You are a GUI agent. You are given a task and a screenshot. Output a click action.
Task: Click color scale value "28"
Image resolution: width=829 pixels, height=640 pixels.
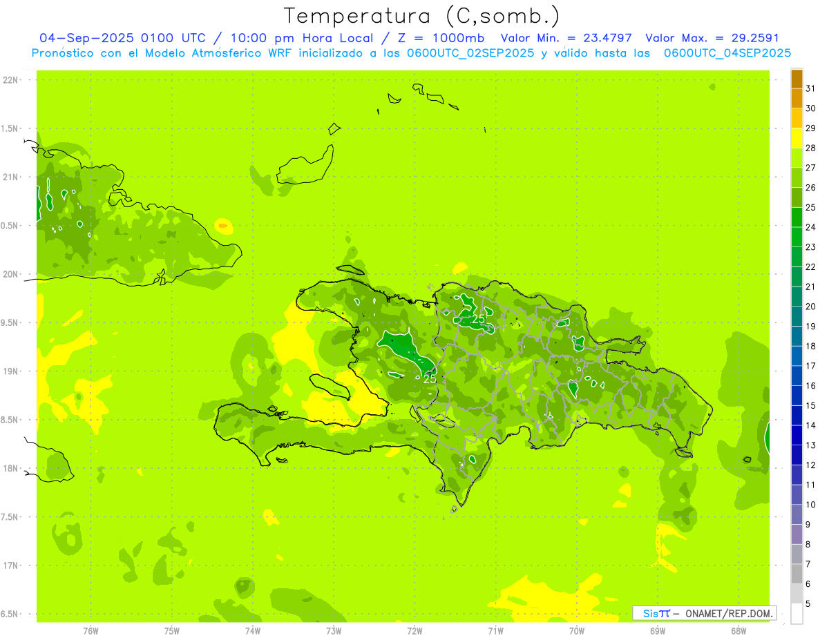811,148
